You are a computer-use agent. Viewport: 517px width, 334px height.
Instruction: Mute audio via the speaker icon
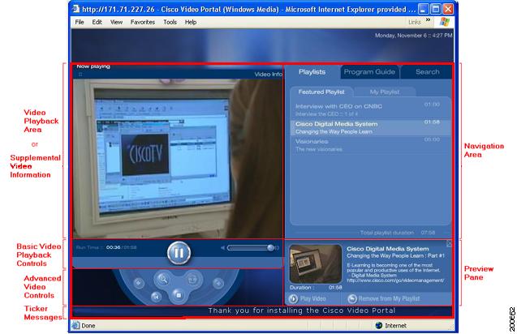[223, 248]
